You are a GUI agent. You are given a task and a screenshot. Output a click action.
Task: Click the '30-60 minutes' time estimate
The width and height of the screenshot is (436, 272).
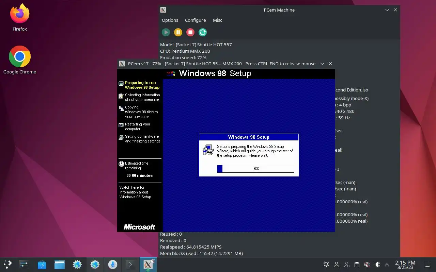coord(140,175)
